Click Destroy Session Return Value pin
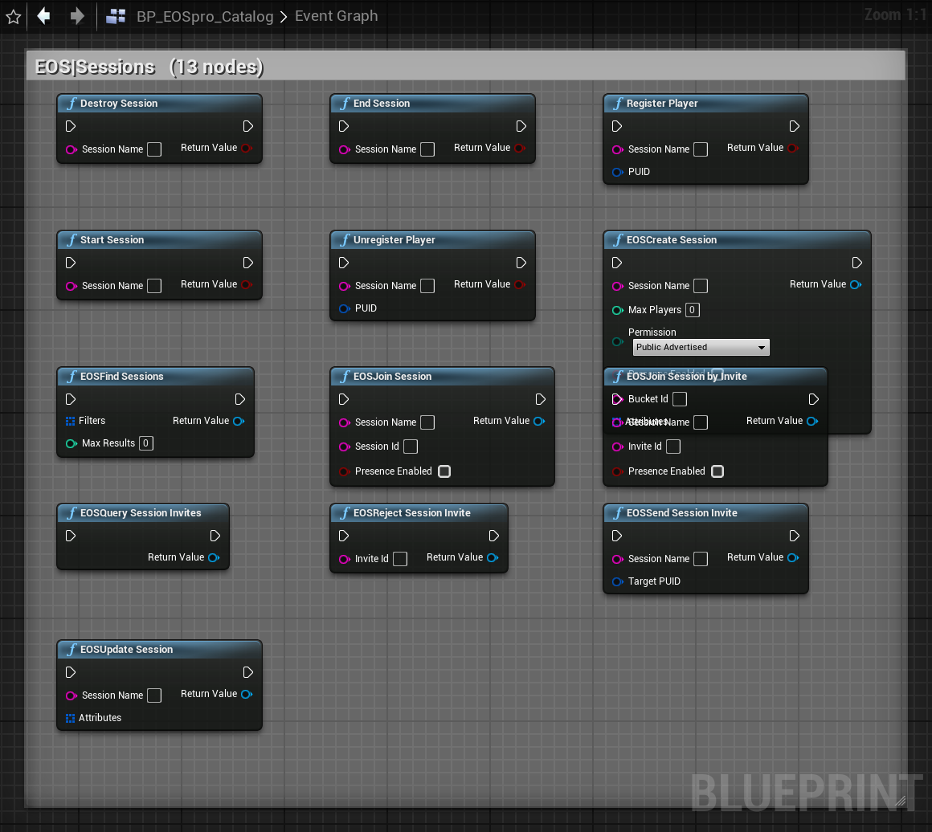The height and width of the screenshot is (832, 932). (247, 148)
